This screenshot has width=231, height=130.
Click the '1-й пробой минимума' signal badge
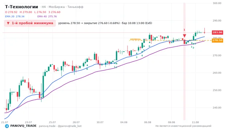click(30, 23)
